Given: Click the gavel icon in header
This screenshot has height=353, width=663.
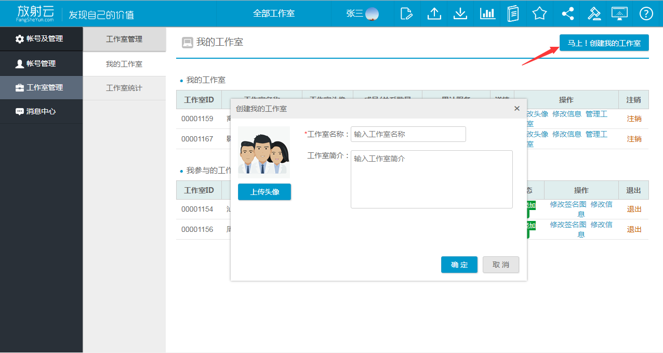Looking at the screenshot, I should tap(594, 14).
